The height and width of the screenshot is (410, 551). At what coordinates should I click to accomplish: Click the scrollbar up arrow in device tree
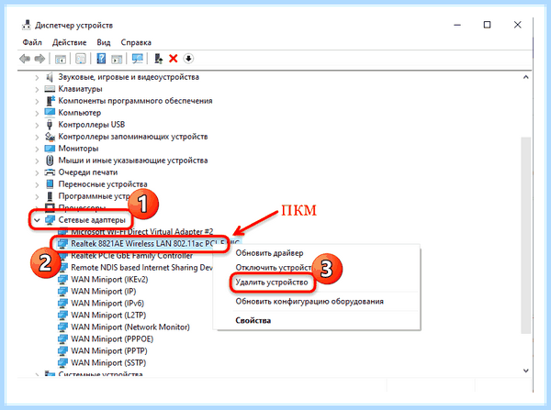pyautogui.click(x=525, y=77)
